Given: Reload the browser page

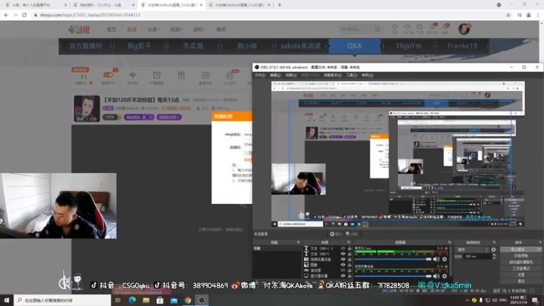Looking at the screenshot, I should coord(24,15).
